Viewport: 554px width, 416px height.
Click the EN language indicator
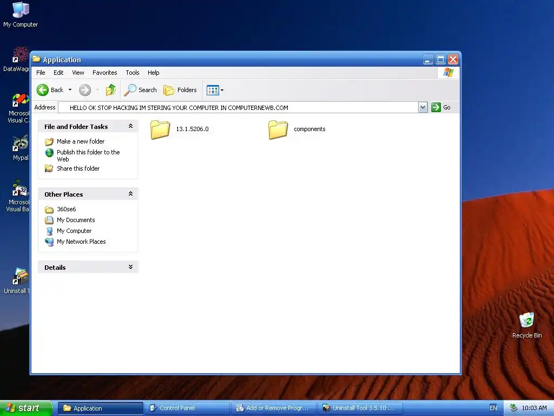click(493, 408)
